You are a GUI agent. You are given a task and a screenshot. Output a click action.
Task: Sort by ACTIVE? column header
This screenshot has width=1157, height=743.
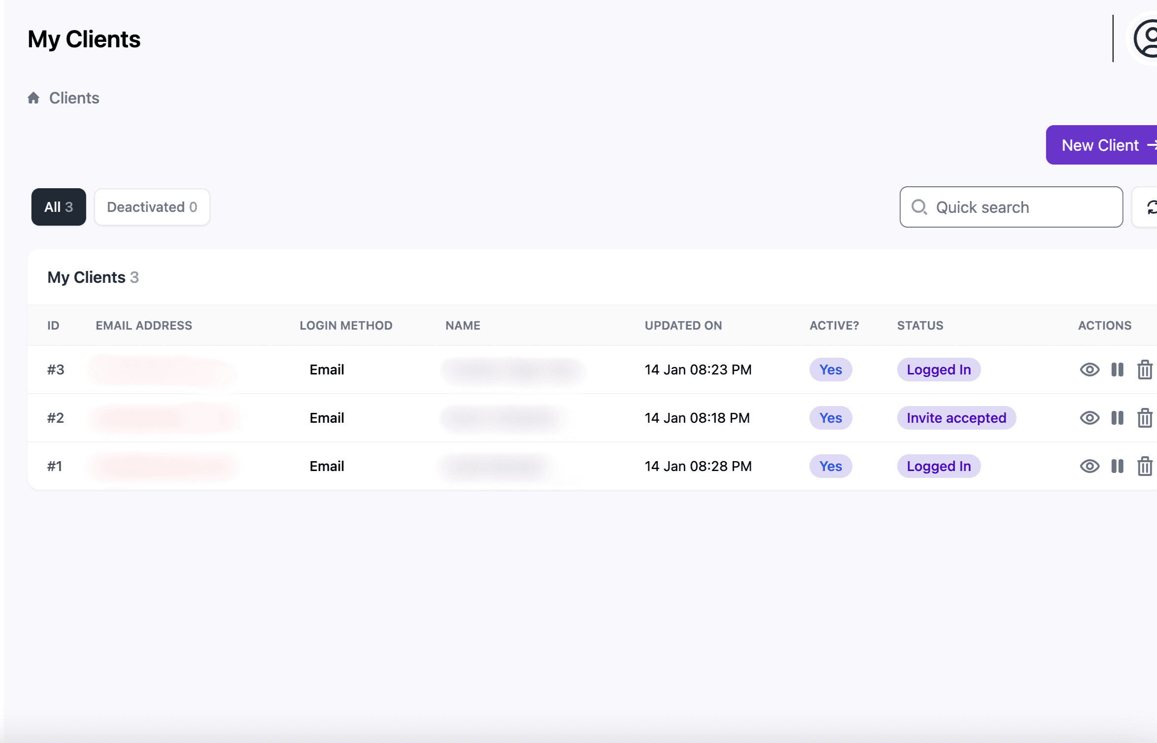pos(834,325)
